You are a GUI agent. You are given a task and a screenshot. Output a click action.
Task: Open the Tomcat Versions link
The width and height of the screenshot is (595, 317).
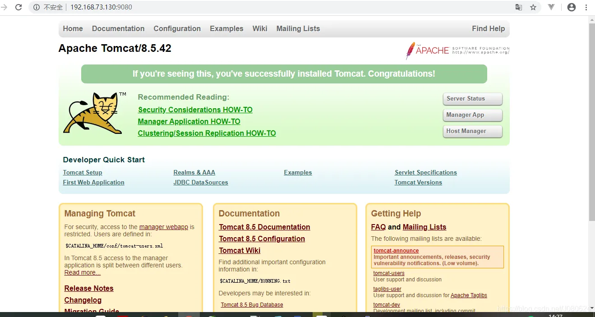418,182
